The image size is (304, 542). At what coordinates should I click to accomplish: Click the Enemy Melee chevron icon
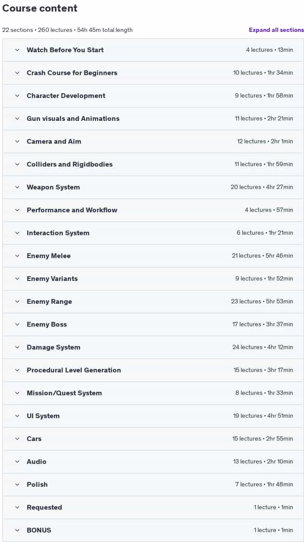[x=17, y=256]
